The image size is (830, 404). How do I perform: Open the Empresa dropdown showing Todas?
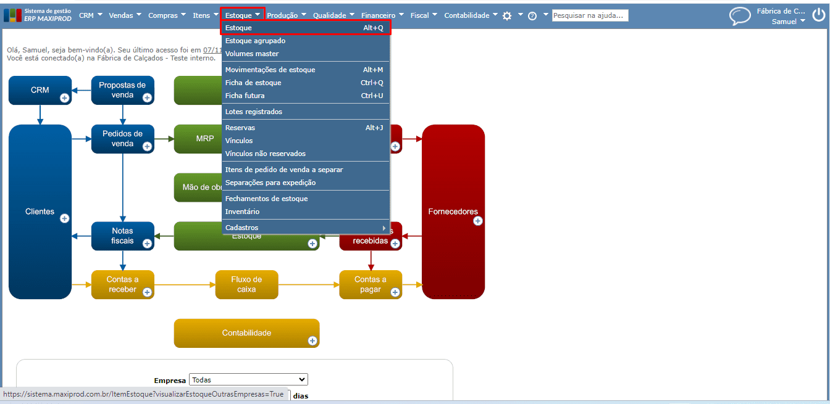248,380
